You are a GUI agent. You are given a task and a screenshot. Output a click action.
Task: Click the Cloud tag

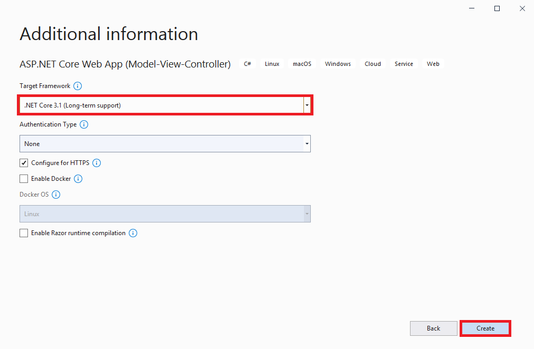(373, 64)
